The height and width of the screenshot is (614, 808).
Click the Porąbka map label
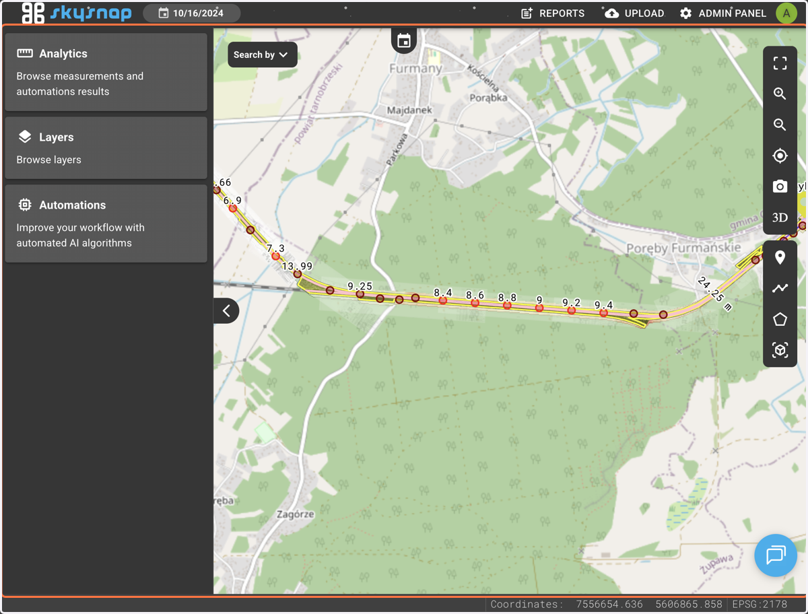tap(487, 98)
